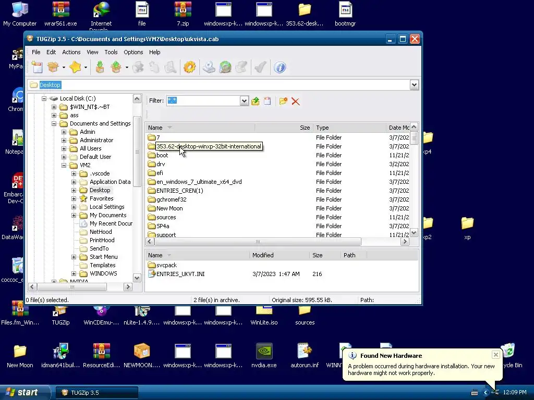
Task: Click the yellow star Favorites icon
Action: (x=75, y=67)
